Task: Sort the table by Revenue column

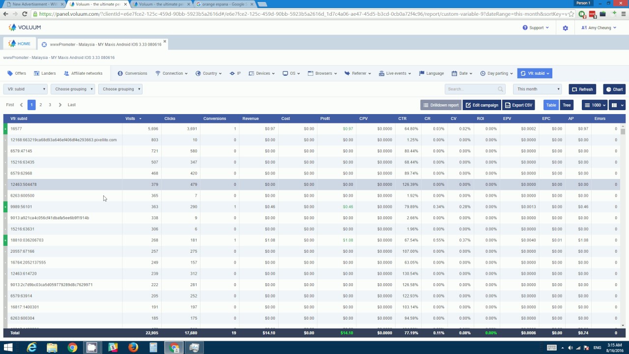Action: 251,118
